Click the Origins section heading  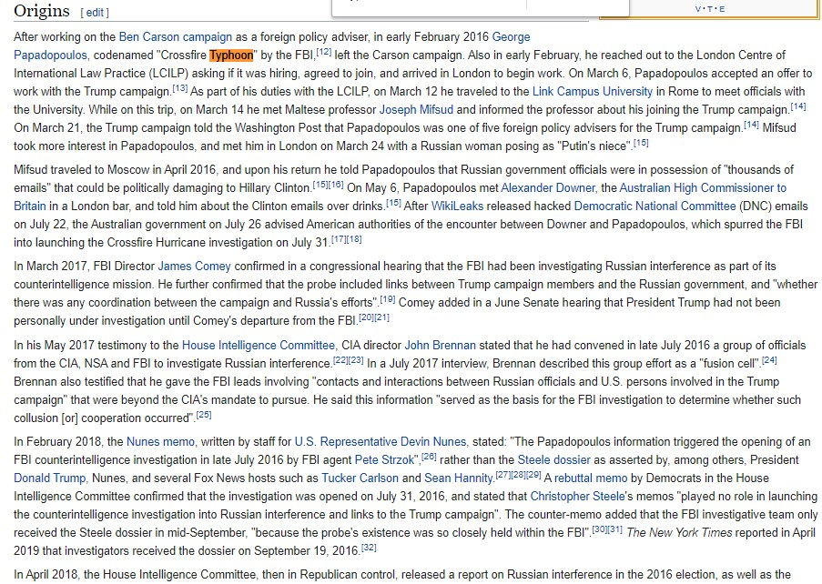pyautogui.click(x=42, y=11)
